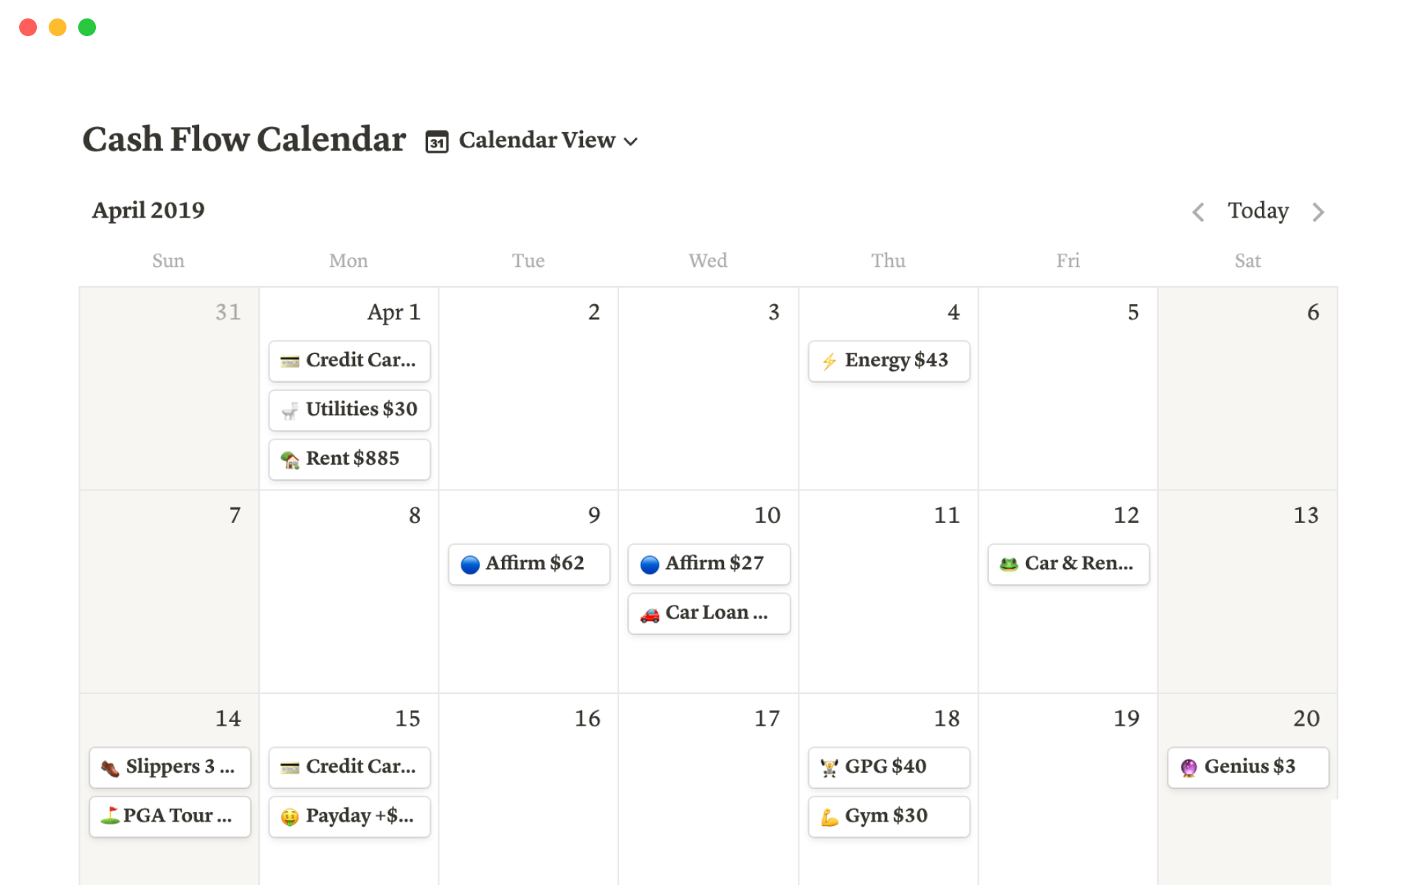
Task: Open the Payday entry on April 15
Action: pyautogui.click(x=349, y=816)
